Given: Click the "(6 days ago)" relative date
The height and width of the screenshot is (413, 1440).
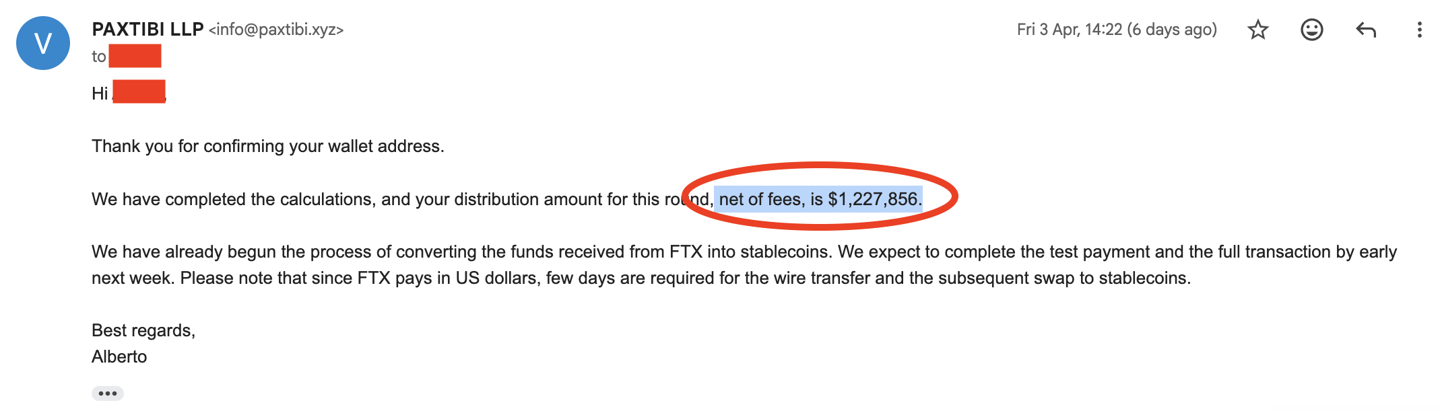Looking at the screenshot, I should point(1172,30).
